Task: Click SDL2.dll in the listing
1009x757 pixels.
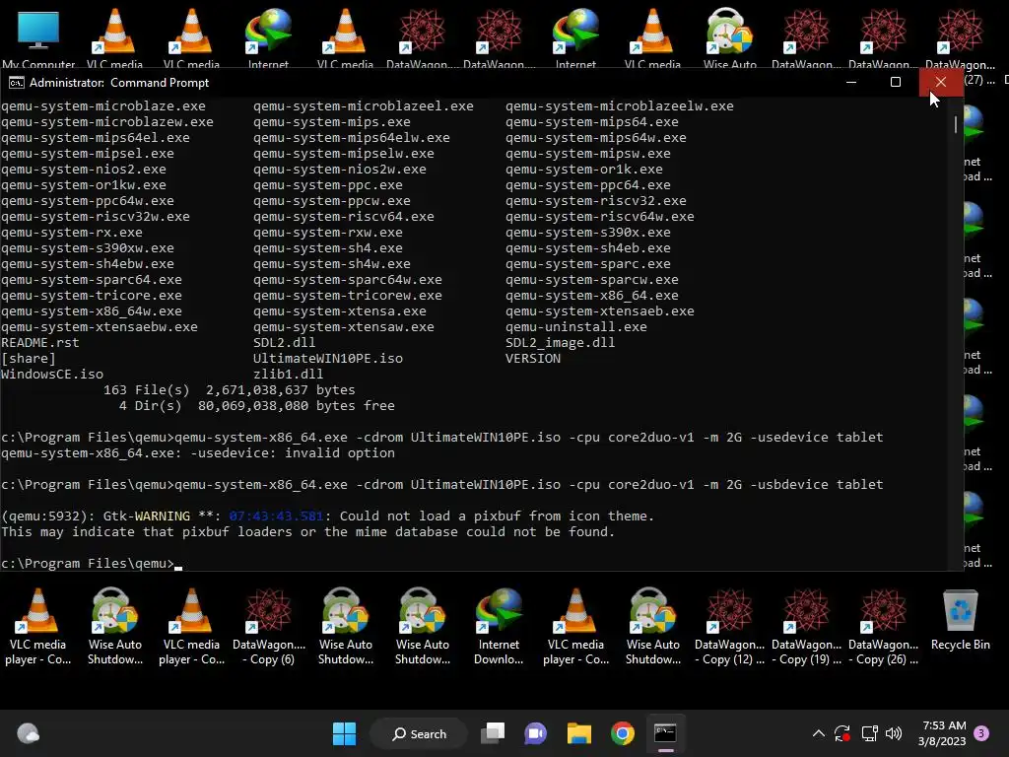Action: pos(285,342)
